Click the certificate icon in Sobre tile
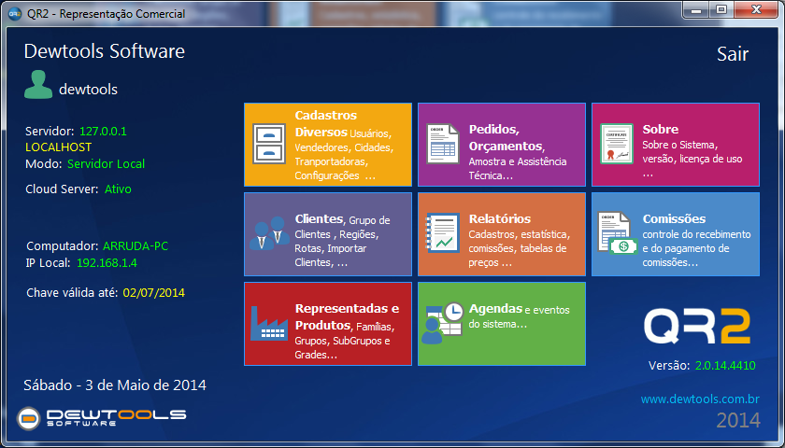785x448 pixels. [x=616, y=144]
